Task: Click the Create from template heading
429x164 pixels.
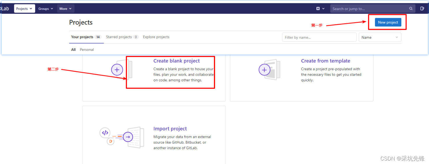Action: coord(325,61)
